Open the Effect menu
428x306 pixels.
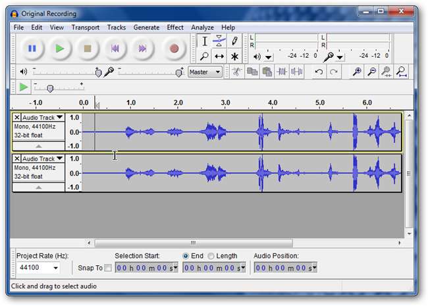175,28
